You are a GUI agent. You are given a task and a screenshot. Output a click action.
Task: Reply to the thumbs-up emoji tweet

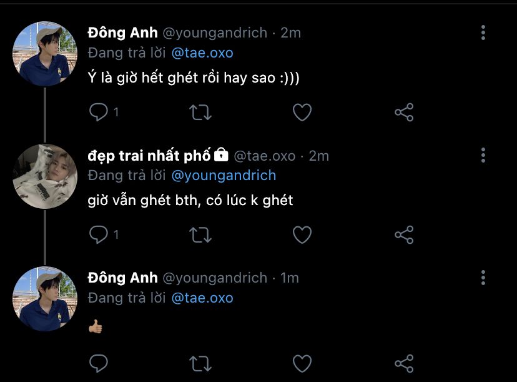click(99, 363)
